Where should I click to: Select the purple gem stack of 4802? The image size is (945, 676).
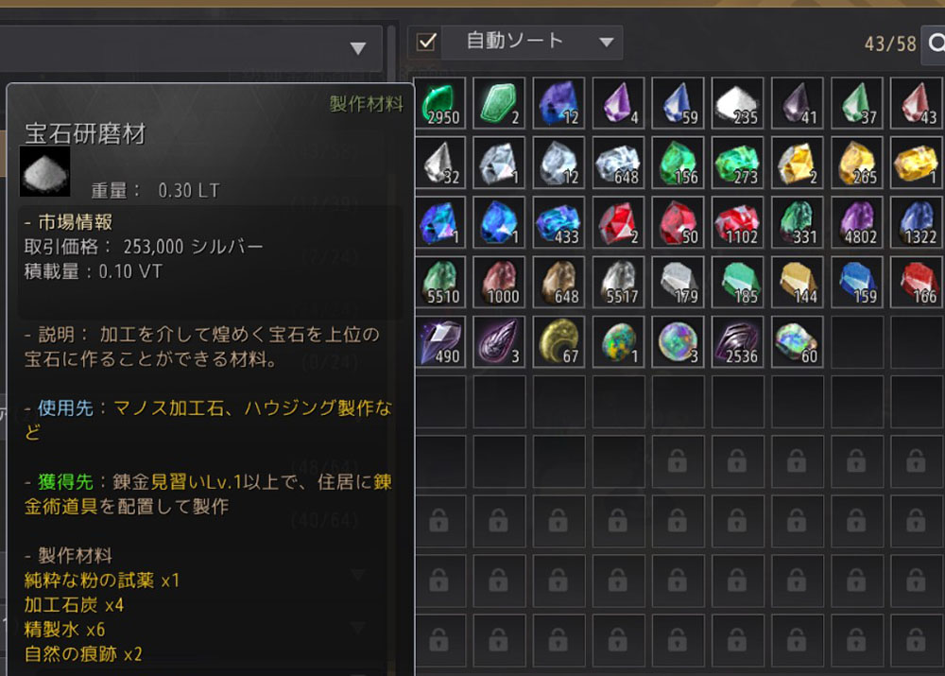point(856,222)
